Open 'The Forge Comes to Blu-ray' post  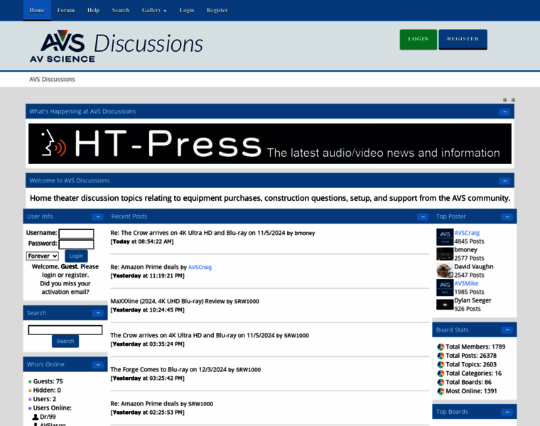pos(168,370)
